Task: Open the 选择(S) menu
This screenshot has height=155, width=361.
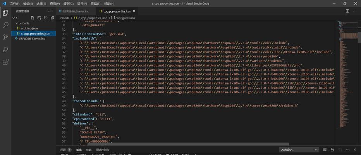Action: tap(41, 4)
